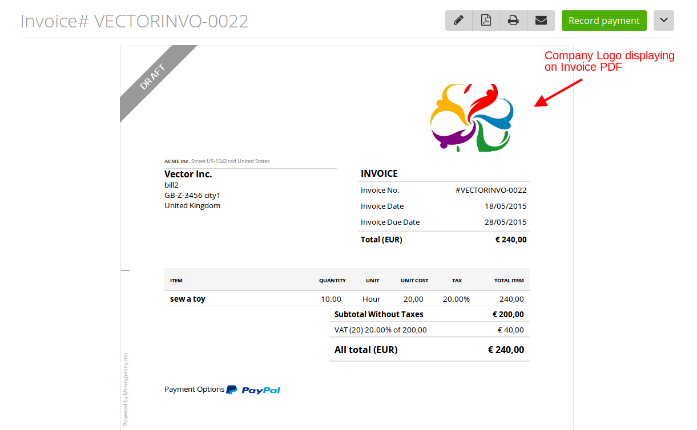Click the unit value Hour
Image resolution: width=697 pixels, height=430 pixels.
(x=372, y=299)
